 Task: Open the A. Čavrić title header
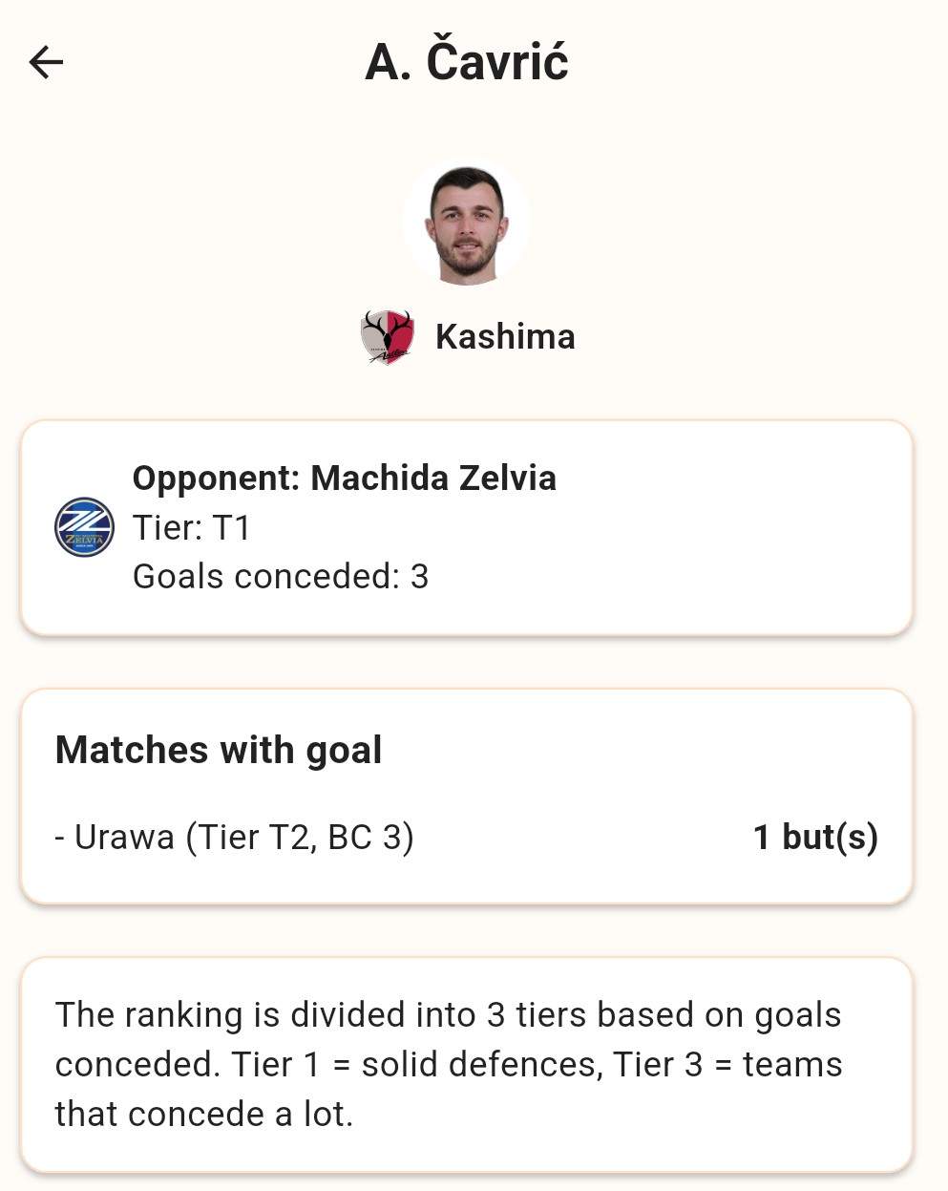click(467, 61)
